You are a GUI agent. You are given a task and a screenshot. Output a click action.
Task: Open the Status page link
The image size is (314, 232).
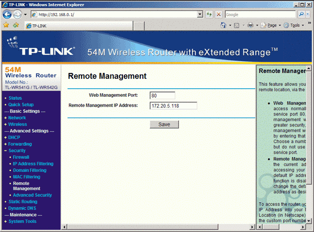coord(15,98)
